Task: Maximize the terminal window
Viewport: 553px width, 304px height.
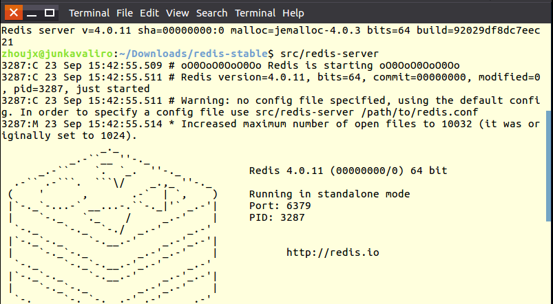Action: [50, 13]
